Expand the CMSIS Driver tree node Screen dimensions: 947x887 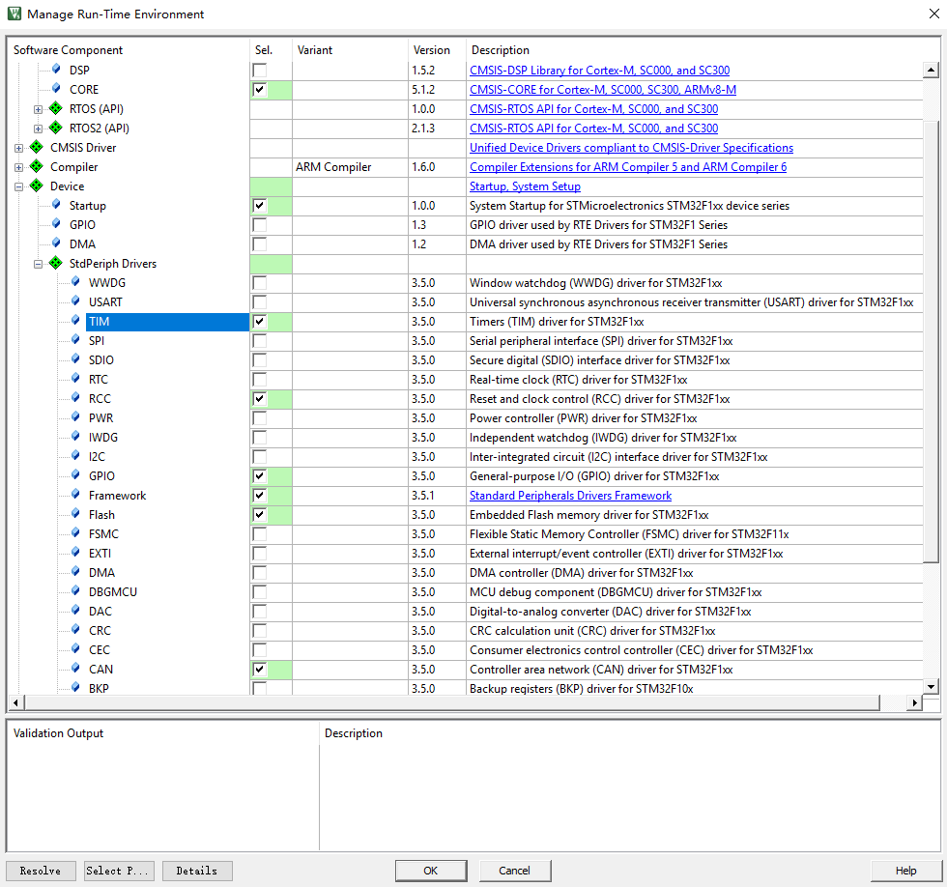[x=18, y=148]
